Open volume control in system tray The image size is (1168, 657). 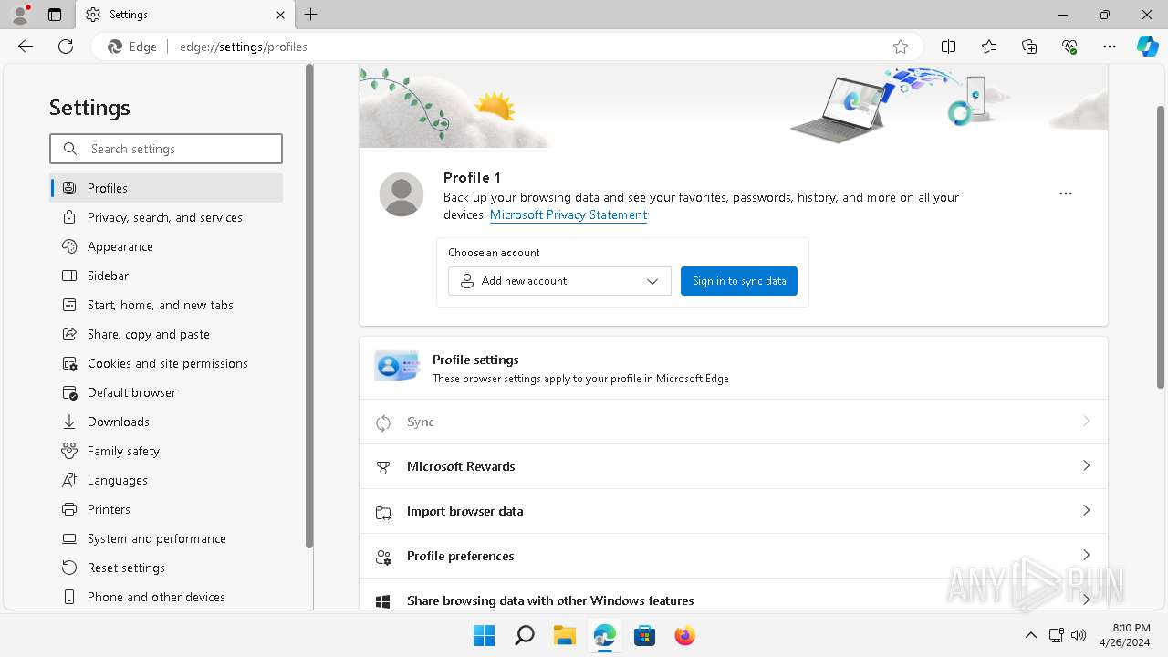point(1079,635)
